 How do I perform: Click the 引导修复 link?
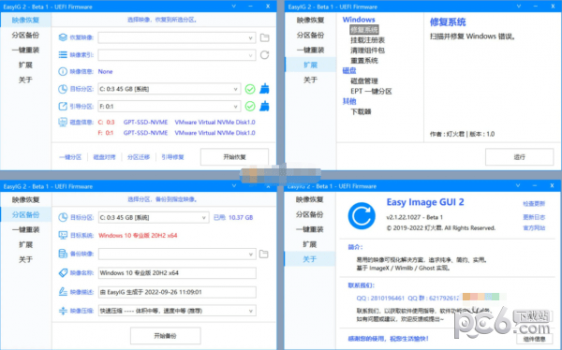pyautogui.click(x=172, y=157)
